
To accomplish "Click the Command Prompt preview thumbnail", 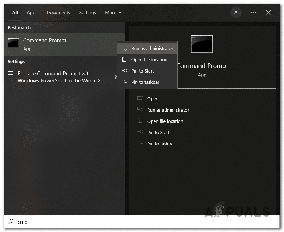I will [202, 44].
